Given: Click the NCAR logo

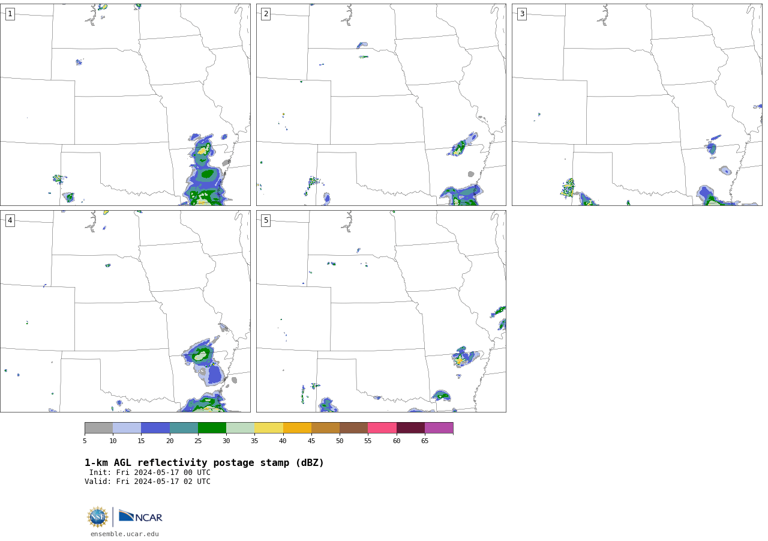Looking at the screenshot, I should [x=140, y=516].
